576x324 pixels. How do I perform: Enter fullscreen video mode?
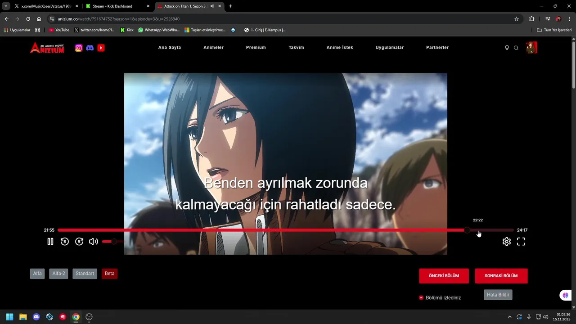521,242
